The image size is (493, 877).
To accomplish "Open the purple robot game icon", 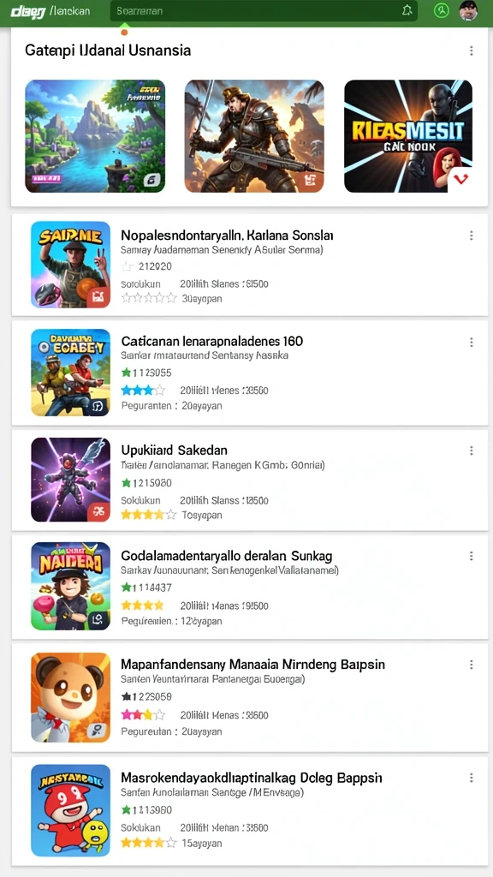I will coord(70,480).
